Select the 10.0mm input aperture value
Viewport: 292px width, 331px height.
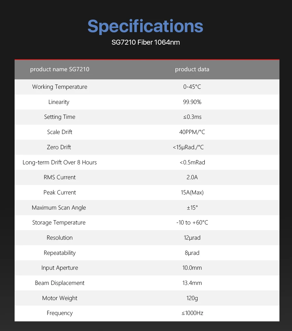coord(192,268)
